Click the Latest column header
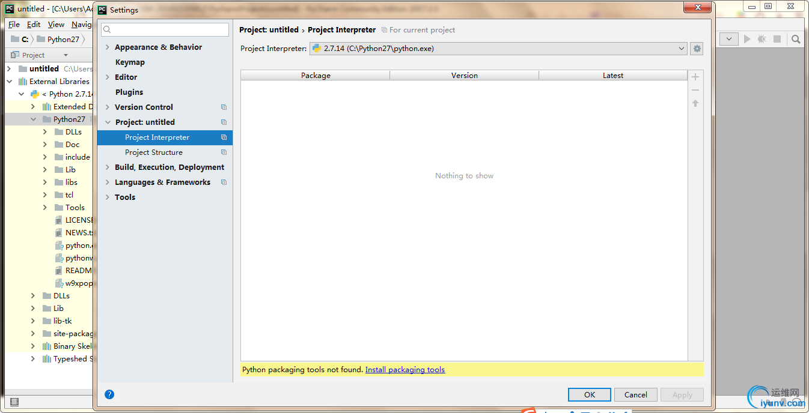The height and width of the screenshot is (413, 809). (613, 76)
